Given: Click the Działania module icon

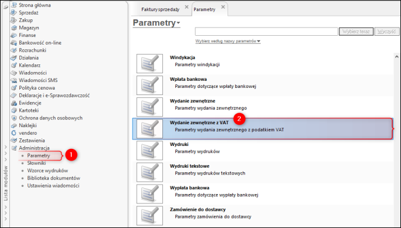Looking at the screenshot, I should tap(13, 58).
